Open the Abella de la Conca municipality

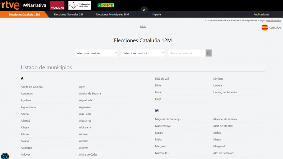[32, 87]
